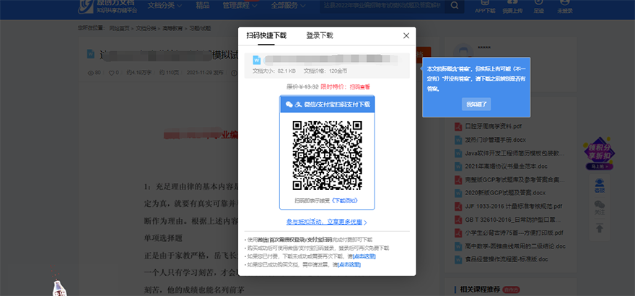
Task: Click the eye views icon showing 80
Action: click(x=90, y=73)
